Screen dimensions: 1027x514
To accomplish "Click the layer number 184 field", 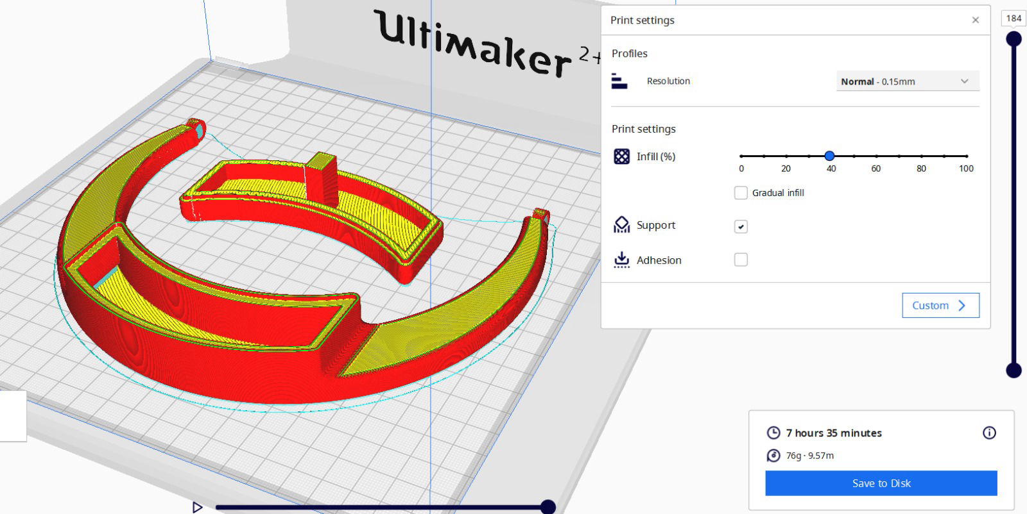I will 1014,19.
